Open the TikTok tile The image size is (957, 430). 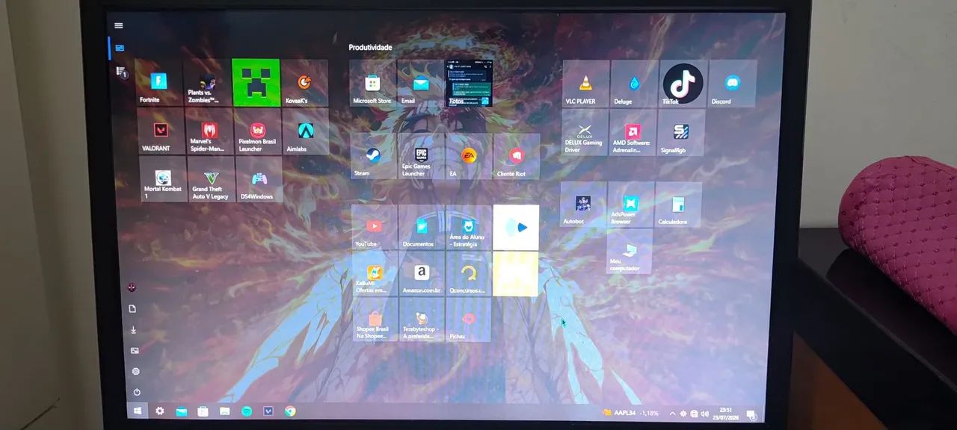point(683,83)
